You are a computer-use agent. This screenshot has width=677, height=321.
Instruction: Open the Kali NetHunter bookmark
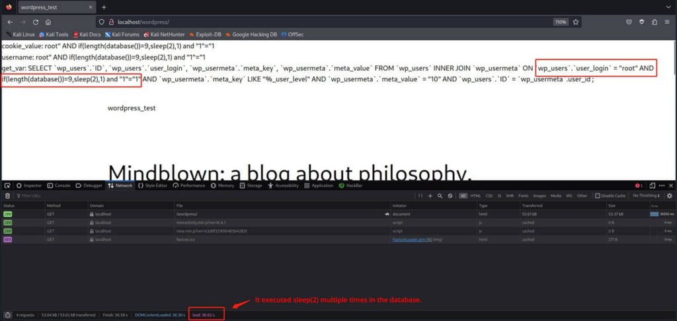pyautogui.click(x=165, y=34)
